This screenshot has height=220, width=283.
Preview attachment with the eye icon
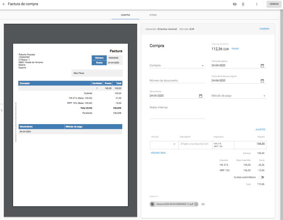(x=203, y=204)
